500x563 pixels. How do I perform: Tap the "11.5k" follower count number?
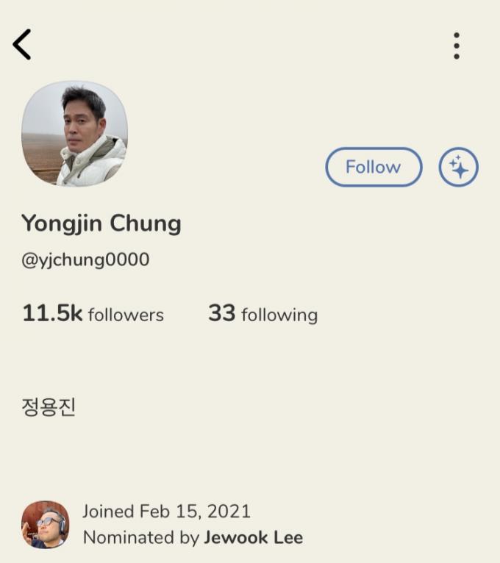52,314
